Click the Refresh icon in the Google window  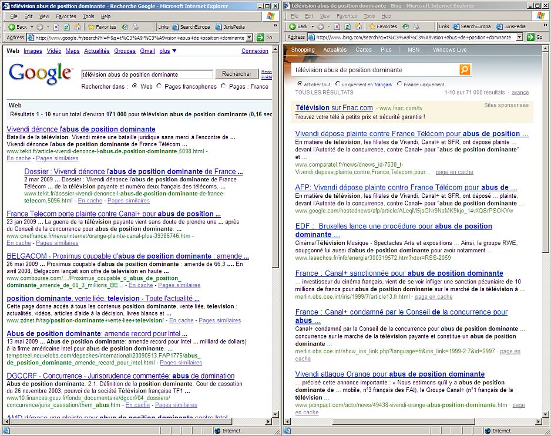point(67,26)
